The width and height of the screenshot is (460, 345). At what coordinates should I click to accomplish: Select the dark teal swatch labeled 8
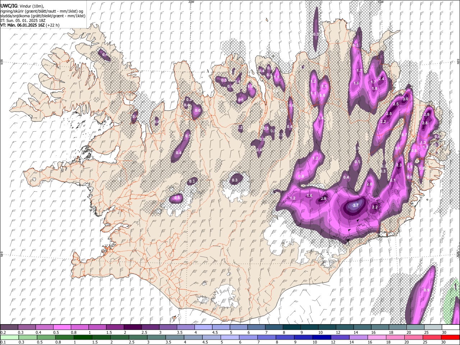pyautogui.click(x=292, y=327)
